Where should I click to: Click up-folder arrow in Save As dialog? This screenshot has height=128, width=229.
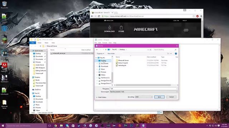click(106, 50)
